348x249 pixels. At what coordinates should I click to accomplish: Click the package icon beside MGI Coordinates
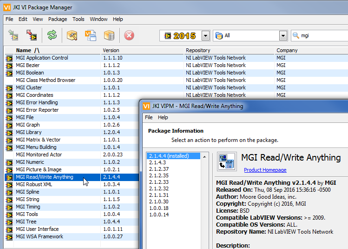pyautogui.click(x=9, y=95)
